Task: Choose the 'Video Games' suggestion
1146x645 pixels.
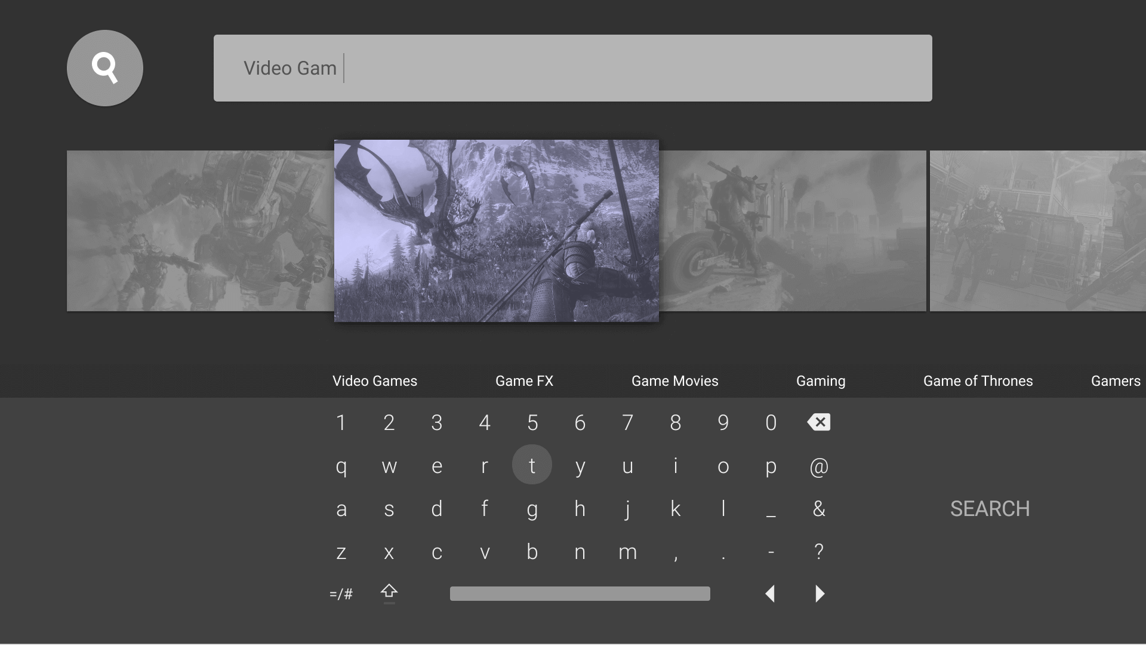Action: click(x=375, y=381)
